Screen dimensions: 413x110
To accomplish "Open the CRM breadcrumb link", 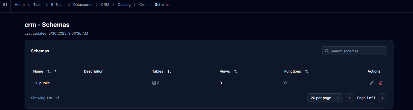I will tap(105, 5).
